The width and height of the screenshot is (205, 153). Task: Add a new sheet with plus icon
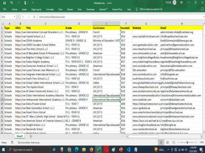pos(31,136)
